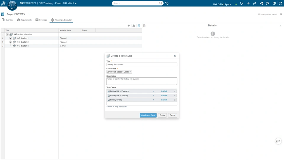This screenshot has height=160, width=284.
Task: Click the X47 System Integration icon
Action: pyautogui.click(x=11, y=34)
